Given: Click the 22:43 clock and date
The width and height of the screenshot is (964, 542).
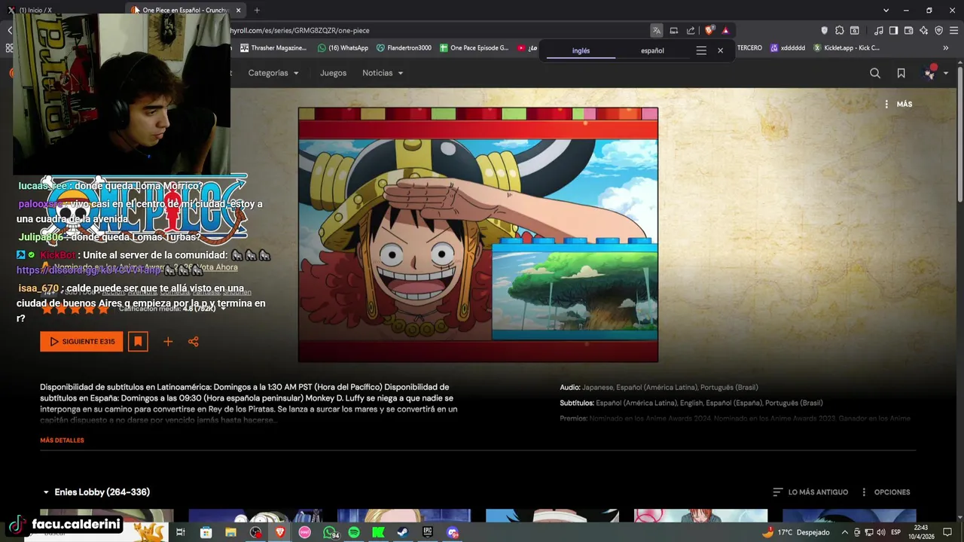Looking at the screenshot, I should tap(921, 532).
